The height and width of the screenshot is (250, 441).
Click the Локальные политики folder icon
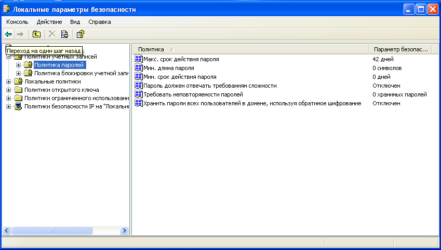(x=18, y=81)
